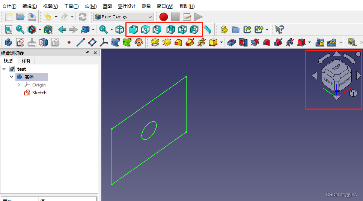The height and width of the screenshot is (201, 363).
Task: Click the Datum Plane icon
Action: click(92, 42)
